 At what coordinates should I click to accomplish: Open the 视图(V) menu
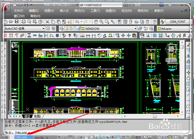49,11
